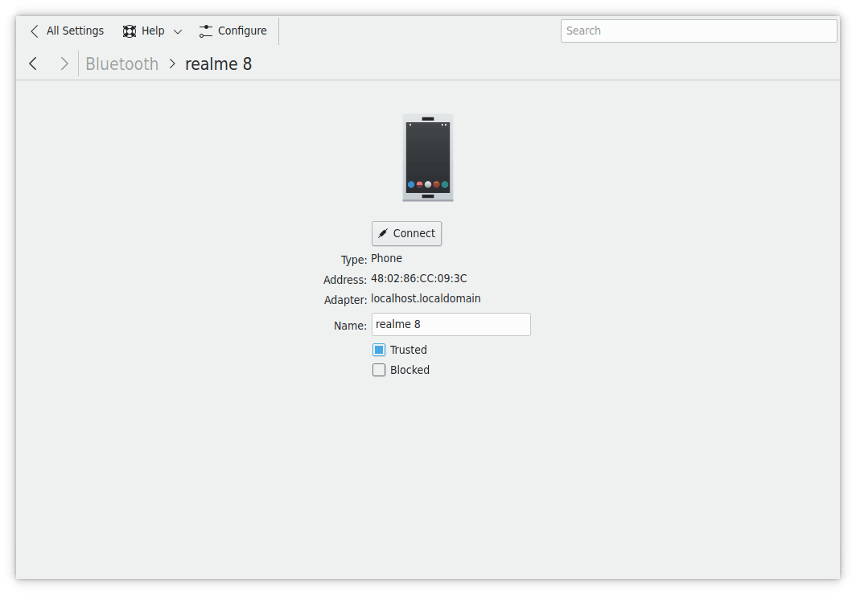Click the MAC address 48:02:86:CC:09:3C
The width and height of the screenshot is (856, 595).
[418, 279]
